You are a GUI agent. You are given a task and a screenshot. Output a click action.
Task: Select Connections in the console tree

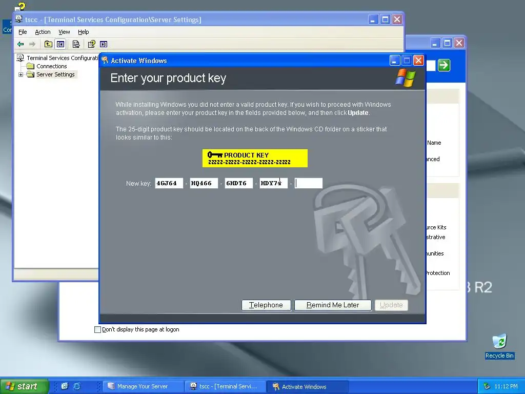tap(52, 66)
